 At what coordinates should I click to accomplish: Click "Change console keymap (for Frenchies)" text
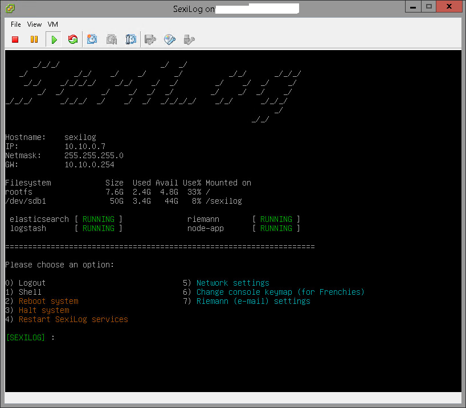pos(280,292)
